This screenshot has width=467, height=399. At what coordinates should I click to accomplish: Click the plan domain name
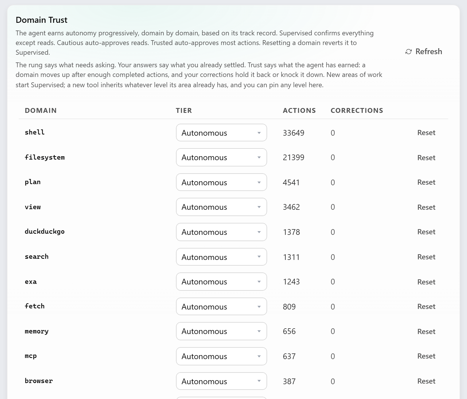(x=33, y=182)
